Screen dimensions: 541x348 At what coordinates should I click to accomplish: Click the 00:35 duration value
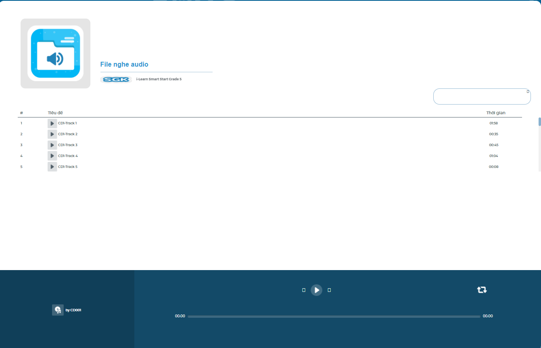[494, 134]
